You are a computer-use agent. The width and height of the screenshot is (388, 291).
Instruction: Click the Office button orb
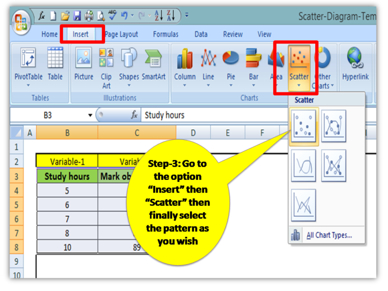21,23
